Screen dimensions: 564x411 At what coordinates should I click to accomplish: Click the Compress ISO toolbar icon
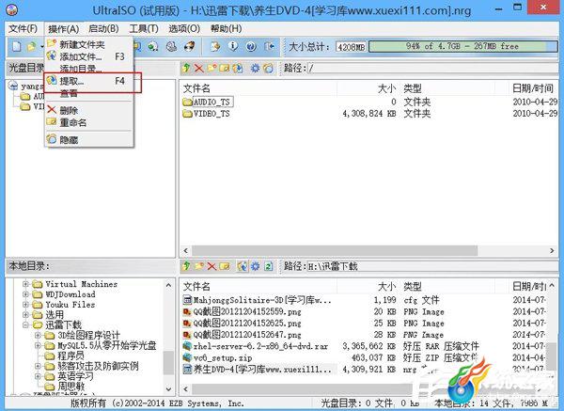coord(172,46)
